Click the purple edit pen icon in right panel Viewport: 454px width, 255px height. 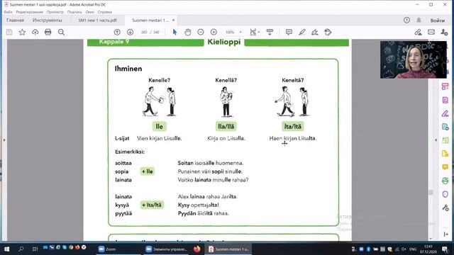tap(445, 113)
